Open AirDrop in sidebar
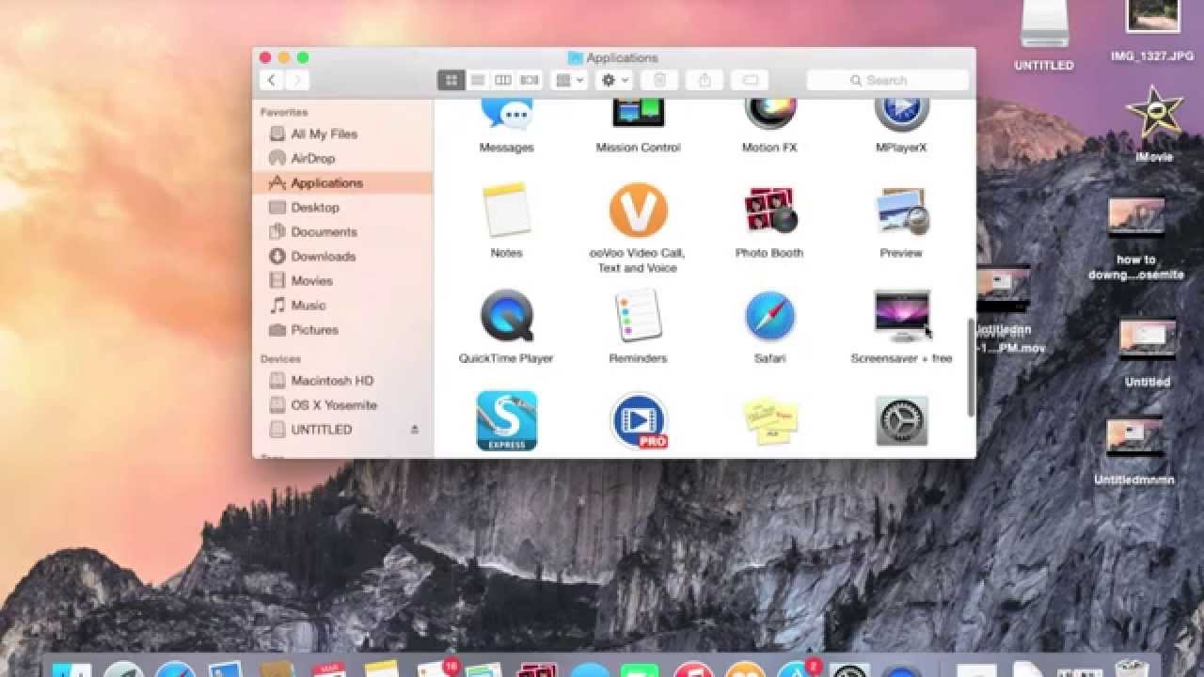Image resolution: width=1204 pixels, height=677 pixels. coord(342,159)
